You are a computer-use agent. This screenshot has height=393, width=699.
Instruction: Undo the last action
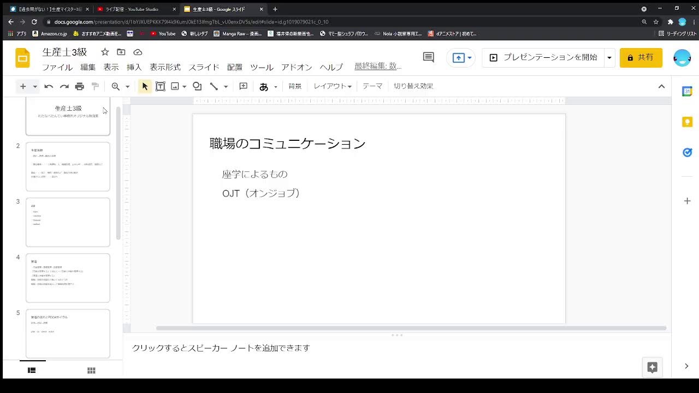[x=49, y=86]
